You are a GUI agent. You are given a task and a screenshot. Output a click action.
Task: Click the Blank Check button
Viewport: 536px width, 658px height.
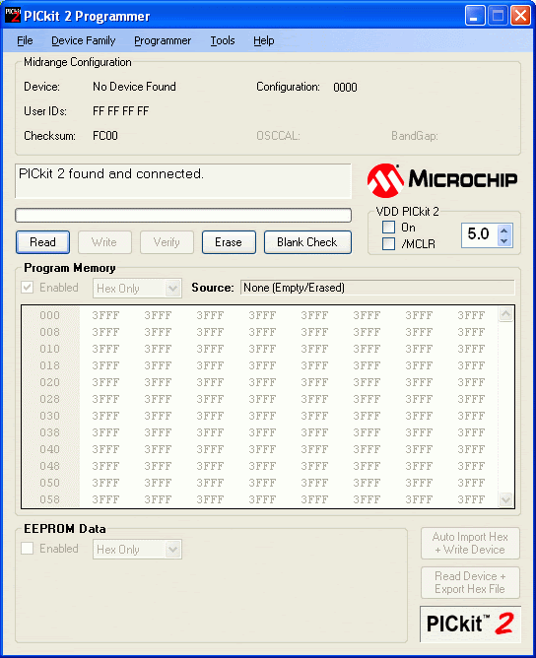click(x=307, y=242)
